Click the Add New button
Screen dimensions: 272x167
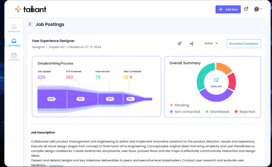coord(228,9)
